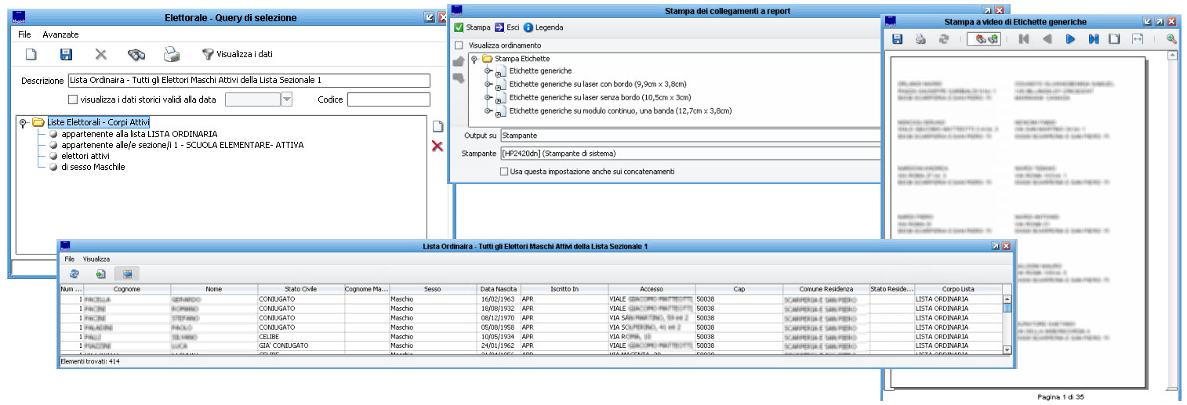Click the binoculars search icon in the query toolbar
This screenshot has height=405, width=1187.
point(136,54)
